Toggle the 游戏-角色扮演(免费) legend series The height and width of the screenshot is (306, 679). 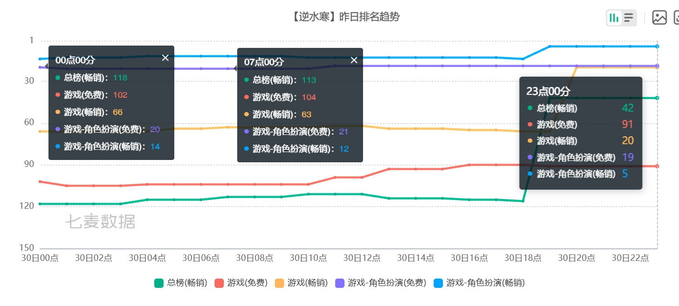381,283
